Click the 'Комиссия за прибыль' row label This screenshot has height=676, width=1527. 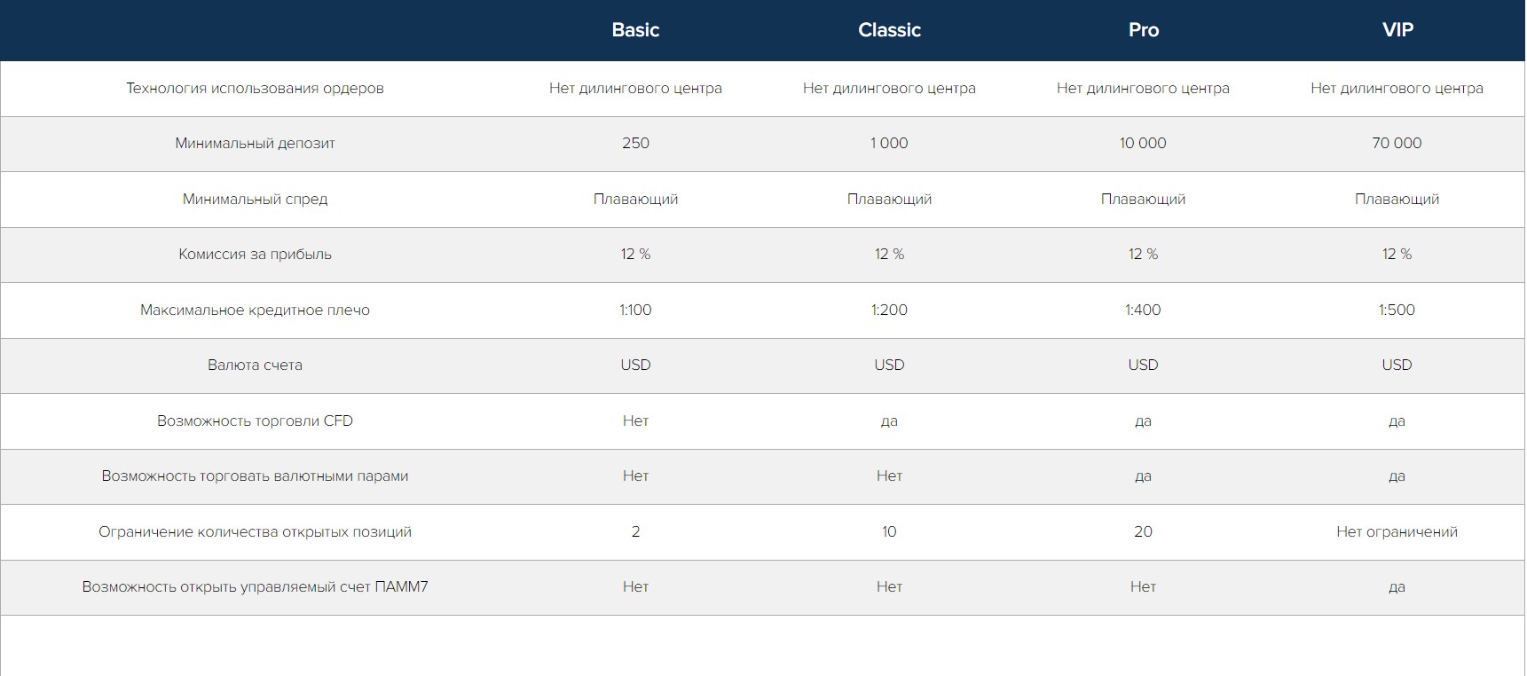tap(255, 254)
